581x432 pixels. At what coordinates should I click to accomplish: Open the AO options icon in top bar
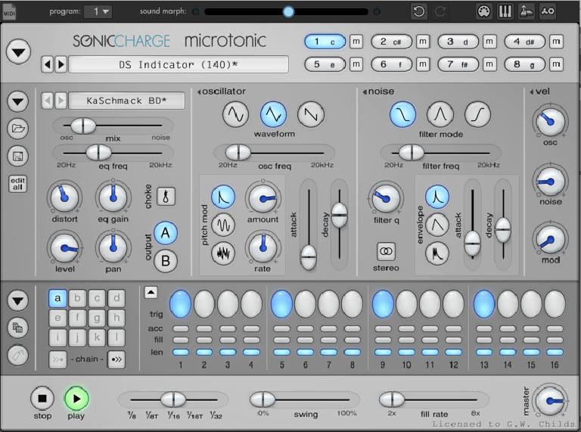(548, 11)
